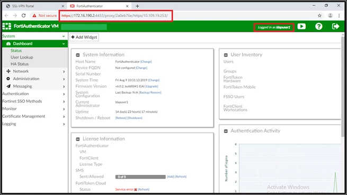Open the video tutorial play icon
This screenshot has width=347, height=195.
pyautogui.click(x=301, y=26)
